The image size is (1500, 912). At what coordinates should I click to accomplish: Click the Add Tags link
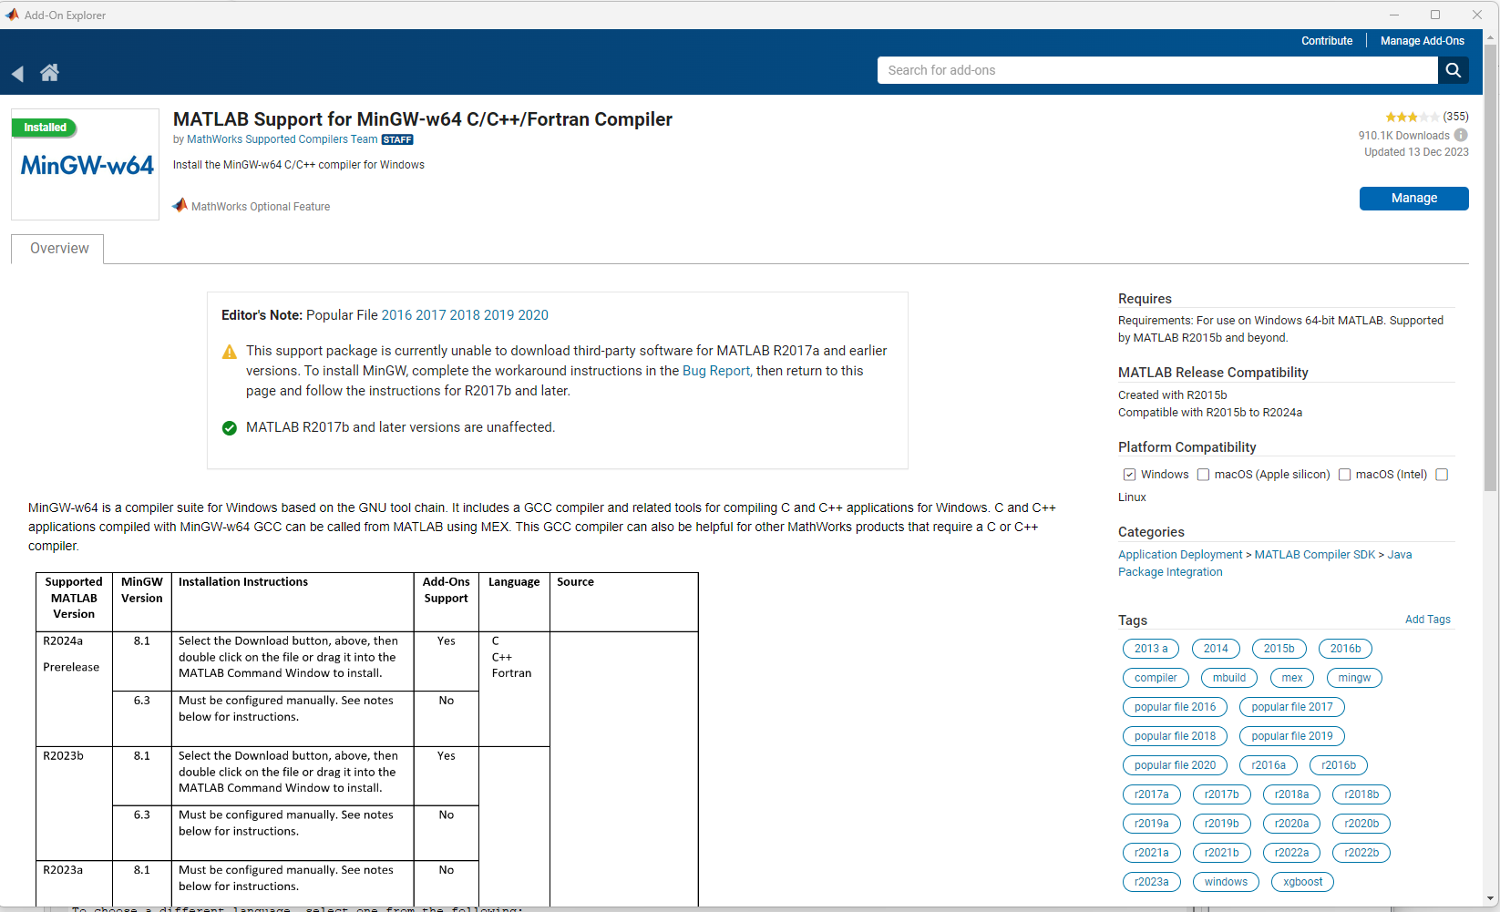[x=1427, y=620]
